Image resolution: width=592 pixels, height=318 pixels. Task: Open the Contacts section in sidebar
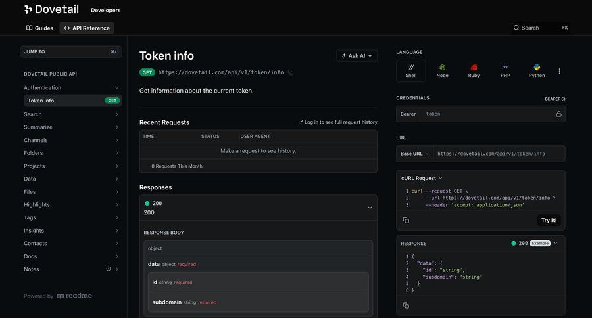click(x=71, y=243)
